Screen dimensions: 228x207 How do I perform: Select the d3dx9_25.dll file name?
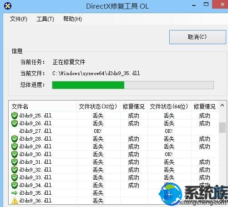coord(35,116)
